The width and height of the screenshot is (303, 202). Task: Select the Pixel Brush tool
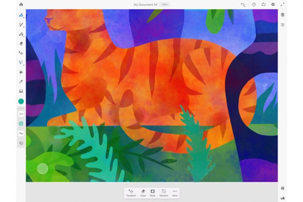pos(21,15)
